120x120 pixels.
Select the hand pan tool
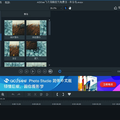[x=70, y=8]
